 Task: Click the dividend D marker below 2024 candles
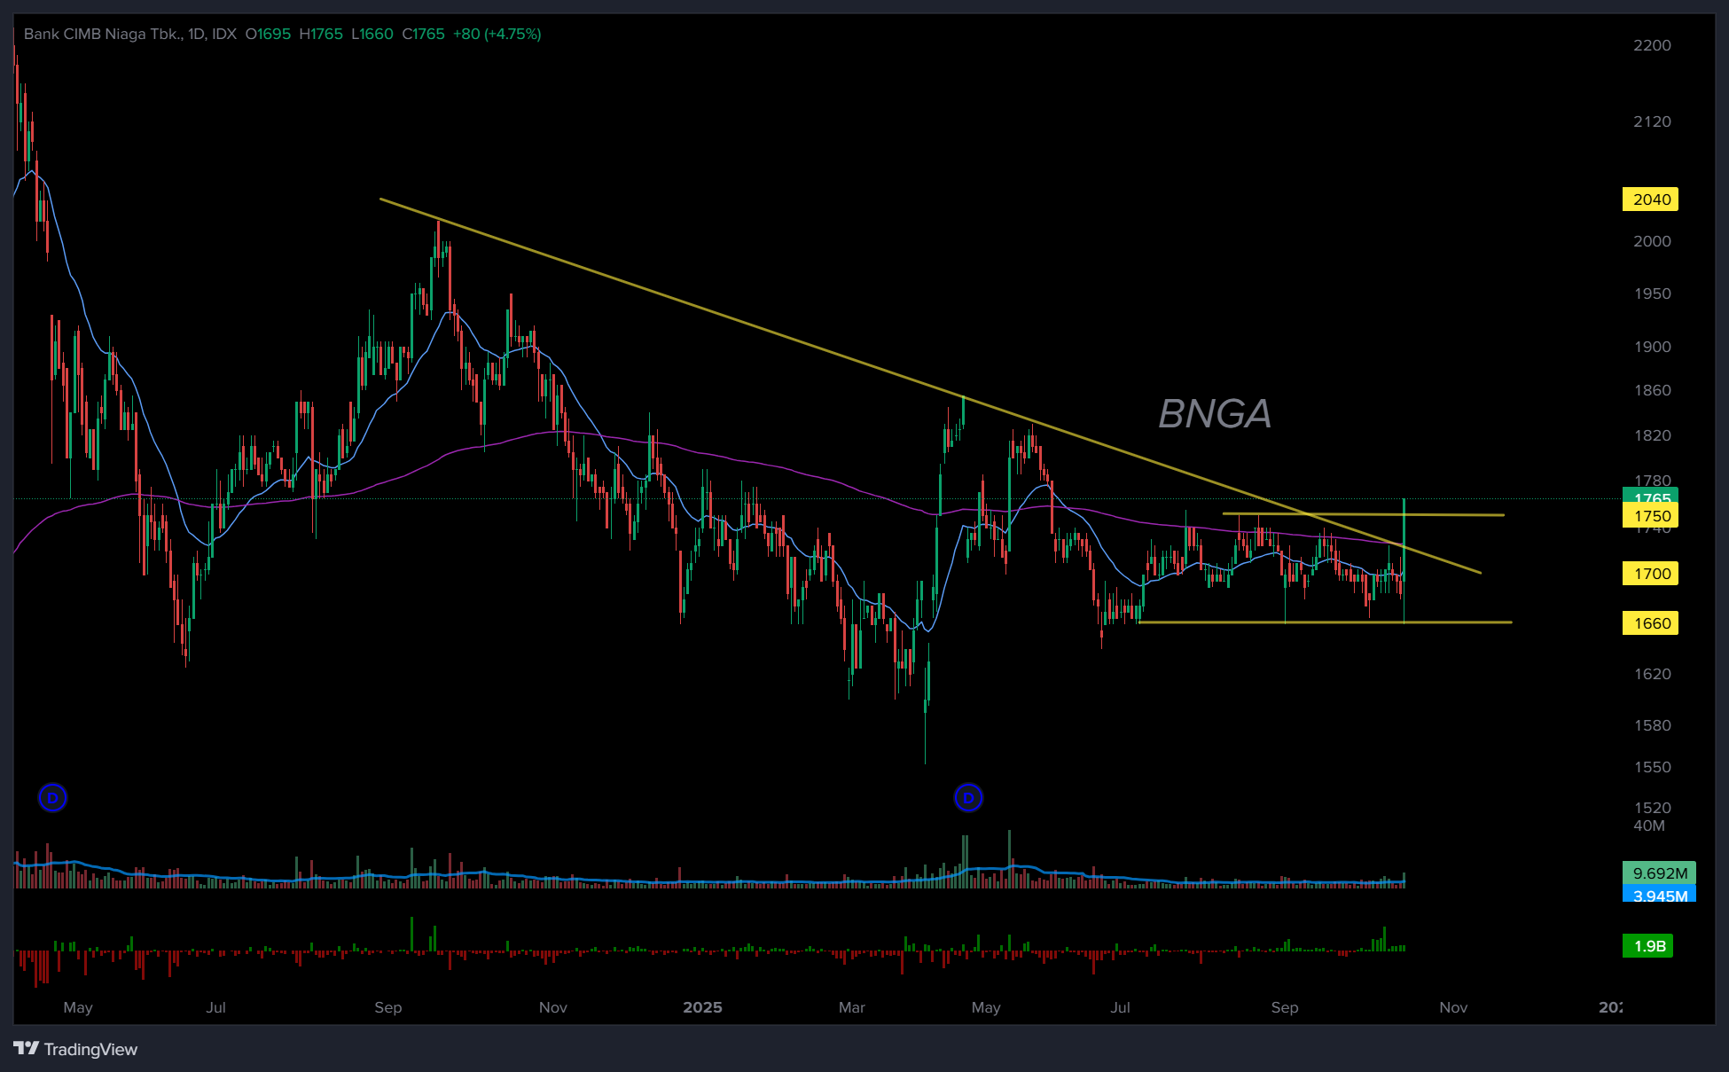click(53, 798)
